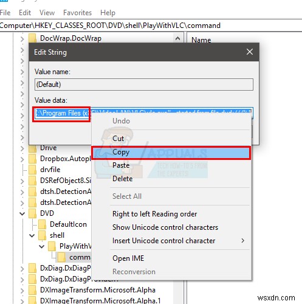Open the Edit menu

point(25,13)
